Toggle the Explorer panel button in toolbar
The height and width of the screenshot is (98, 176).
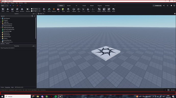coord(99,10)
